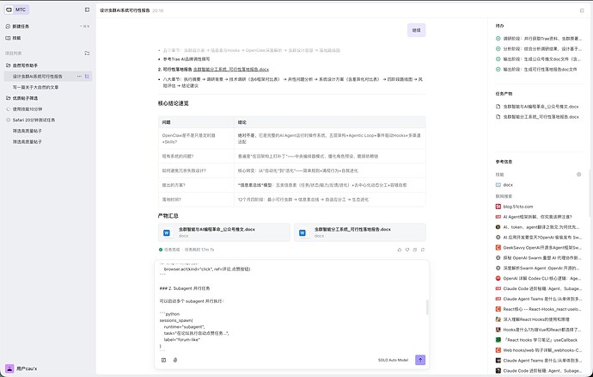Click the Word icon of 虫群智能与AI编程革命 file card

tap(167, 232)
